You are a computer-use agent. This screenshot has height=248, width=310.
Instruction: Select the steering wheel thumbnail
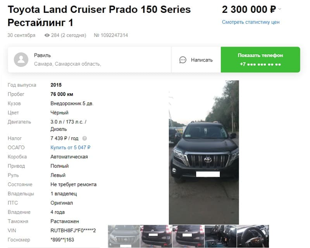pyautogui.click(x=253, y=236)
